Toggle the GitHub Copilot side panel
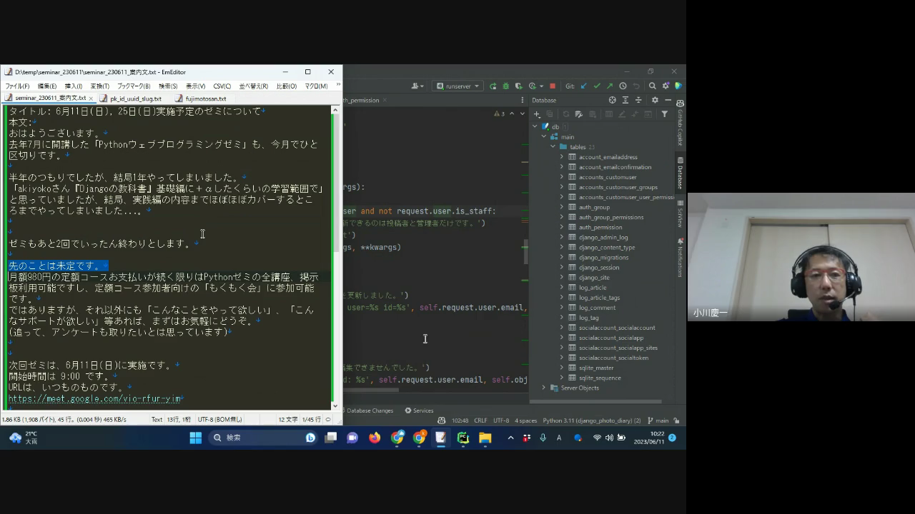Viewport: 915px width, 514px height. (x=680, y=127)
